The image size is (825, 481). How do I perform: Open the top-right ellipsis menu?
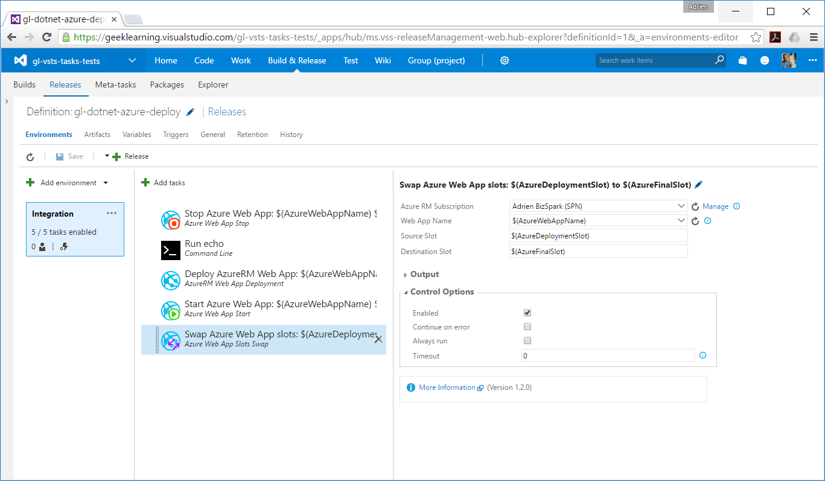812,60
